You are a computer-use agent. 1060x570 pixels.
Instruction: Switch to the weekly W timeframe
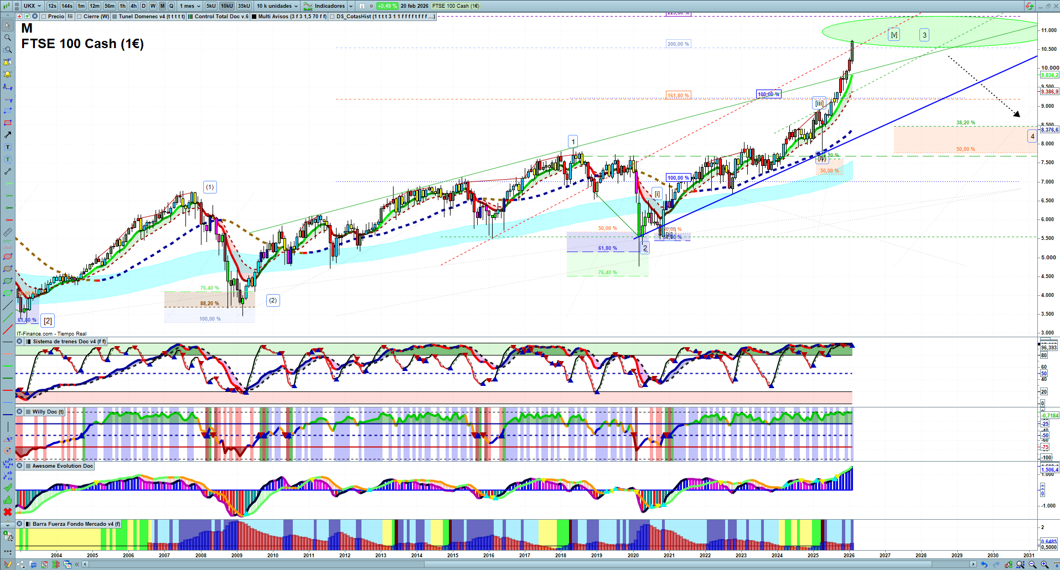click(x=153, y=6)
